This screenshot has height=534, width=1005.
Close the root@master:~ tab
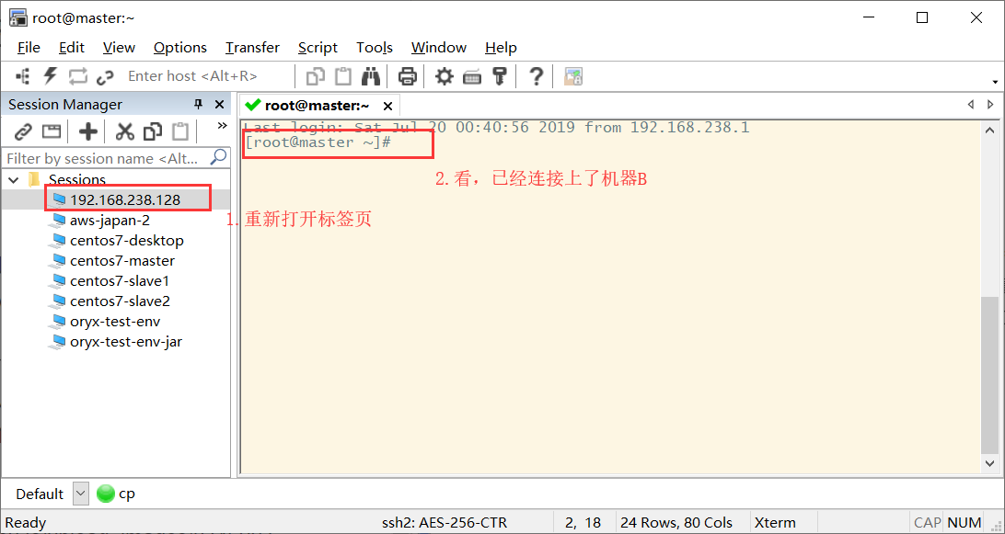[387, 106]
